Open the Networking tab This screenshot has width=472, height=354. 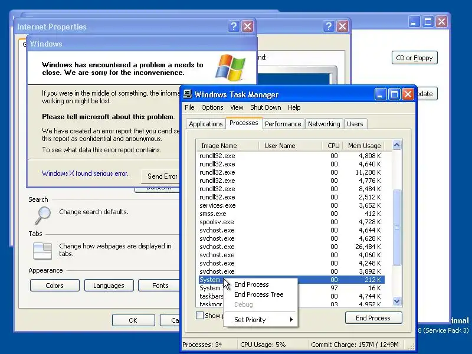coord(324,124)
